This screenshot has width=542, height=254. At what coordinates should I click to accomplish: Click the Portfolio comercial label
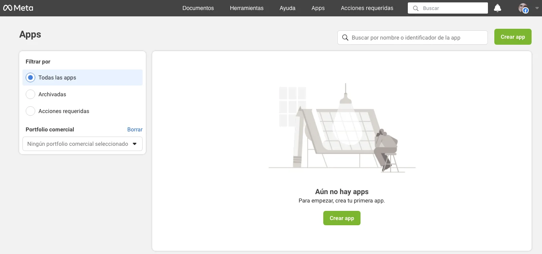50,129
